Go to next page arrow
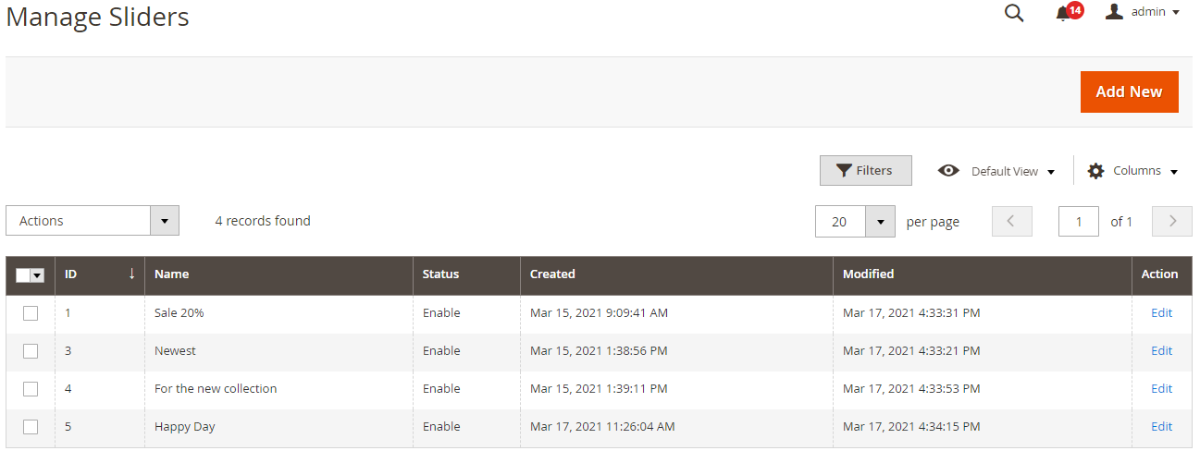Image resolution: width=1200 pixels, height=451 pixels. [x=1172, y=222]
